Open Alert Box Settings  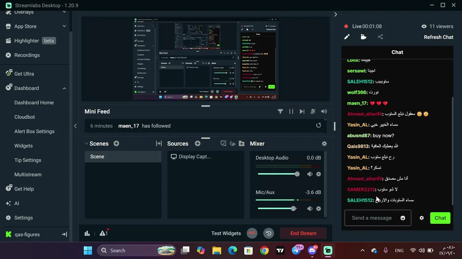click(34, 131)
